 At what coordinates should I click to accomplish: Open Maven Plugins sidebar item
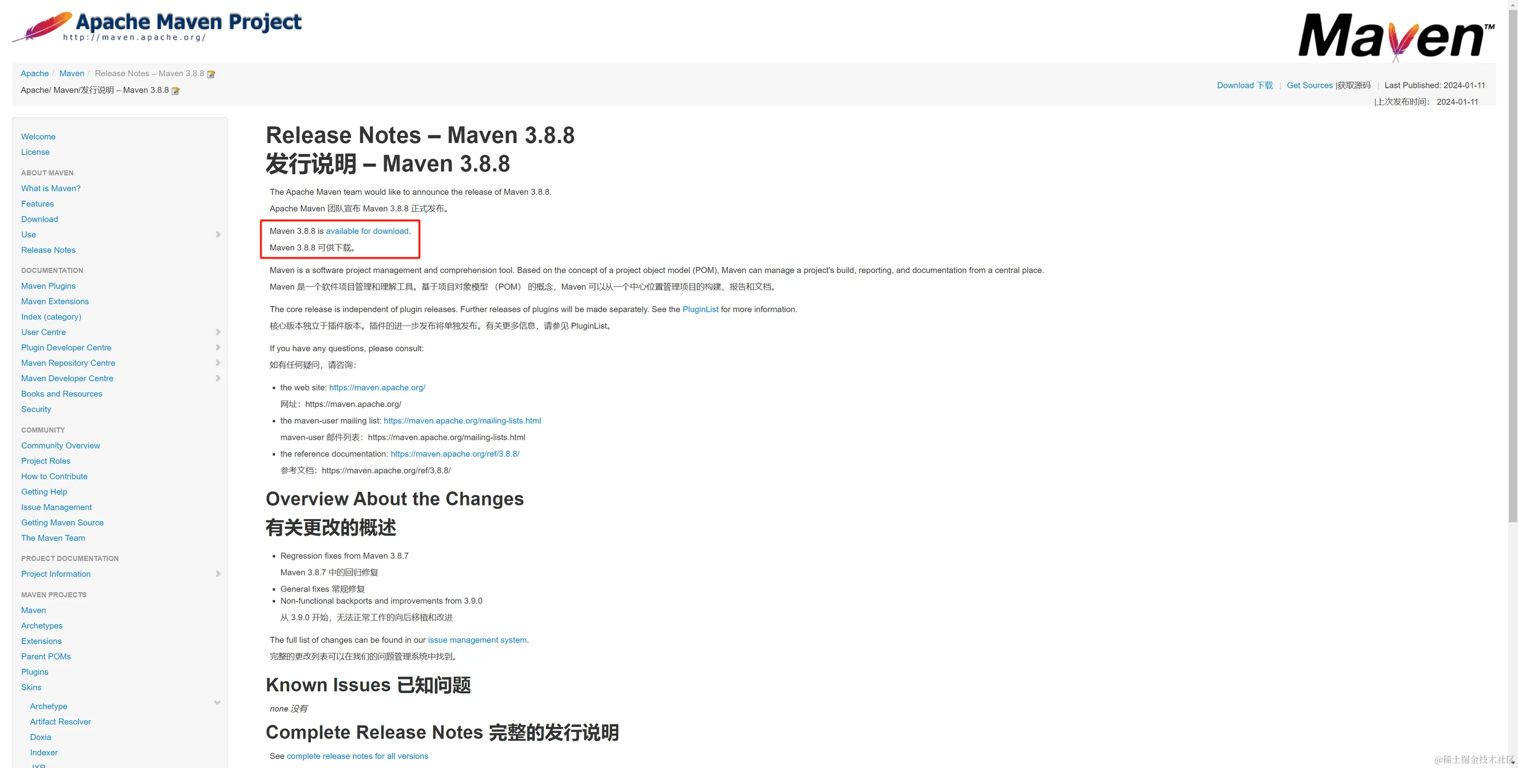point(48,285)
